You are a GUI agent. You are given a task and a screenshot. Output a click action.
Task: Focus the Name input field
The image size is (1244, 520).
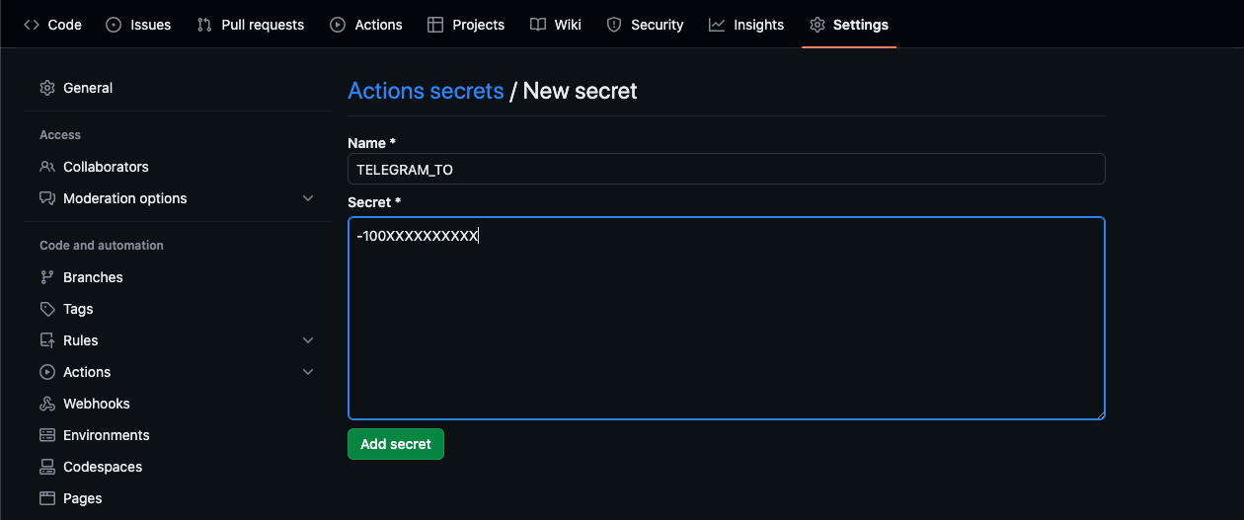(726, 169)
